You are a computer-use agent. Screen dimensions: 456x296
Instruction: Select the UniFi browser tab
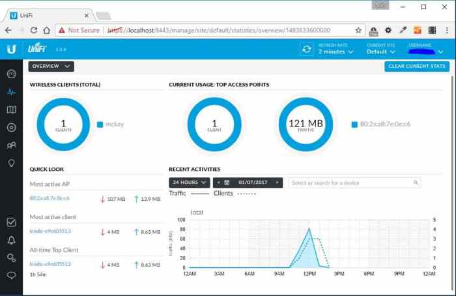pyautogui.click(x=49, y=16)
